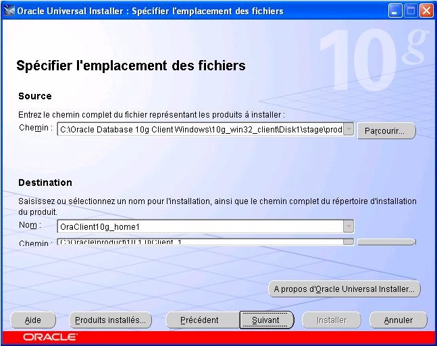Open the source Chemin dropdown arrow
The width and height of the screenshot is (437, 346).
click(x=349, y=129)
